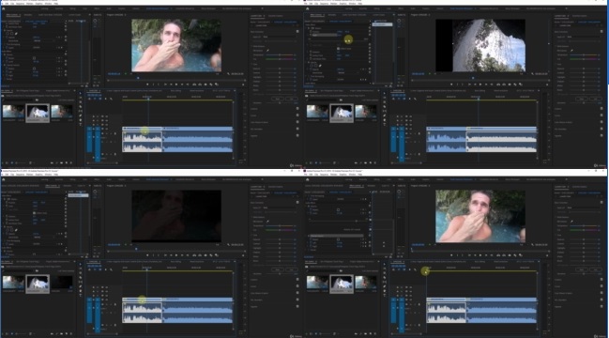Screen dimensions: 609x338
Task: Create ellipse mask under Opacity in top-right screenshot
Action: click(x=312, y=66)
